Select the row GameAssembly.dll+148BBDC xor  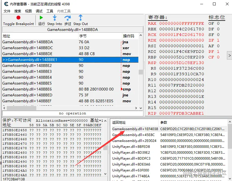(x=70, y=48)
